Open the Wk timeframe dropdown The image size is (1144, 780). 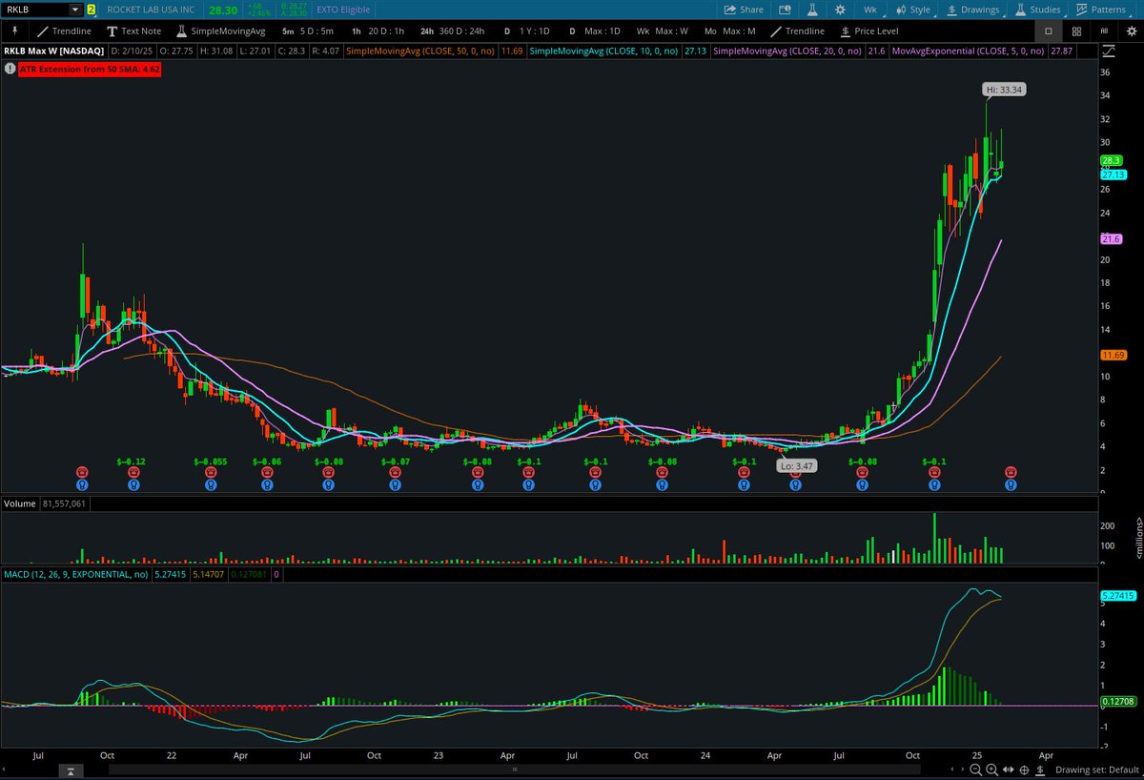872,9
